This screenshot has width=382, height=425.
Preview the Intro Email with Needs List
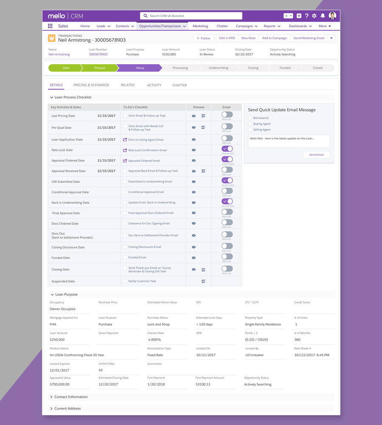(x=194, y=127)
